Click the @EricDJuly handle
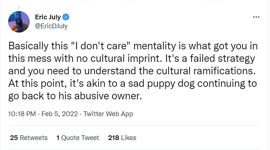Viewport: 270px width, 150px height. point(51,26)
